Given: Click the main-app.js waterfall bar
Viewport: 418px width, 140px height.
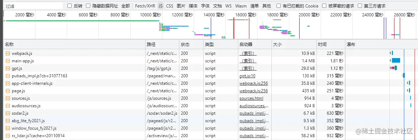Looking at the screenshot, I should pyautogui.click(x=396, y=61).
